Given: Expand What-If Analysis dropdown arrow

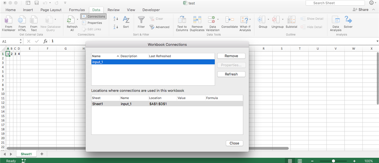Looking at the screenshot, I should tap(250, 19).
